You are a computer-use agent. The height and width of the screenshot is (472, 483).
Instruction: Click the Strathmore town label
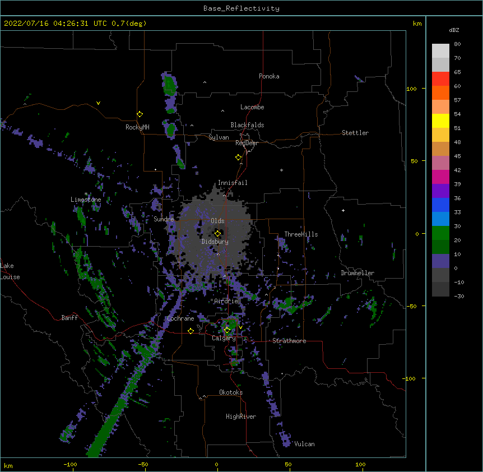click(x=289, y=341)
